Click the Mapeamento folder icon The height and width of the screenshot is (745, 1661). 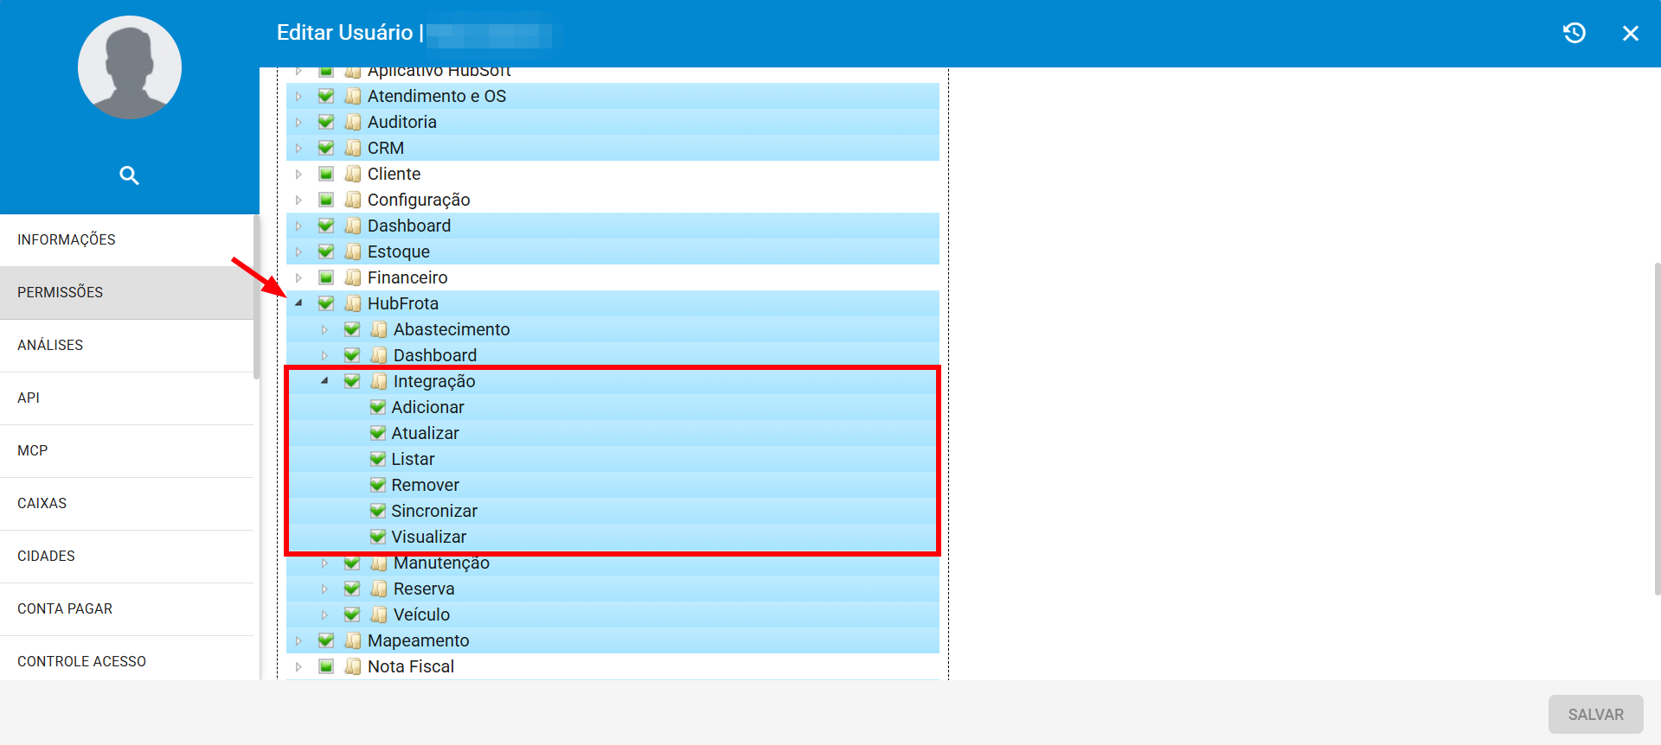(x=353, y=640)
